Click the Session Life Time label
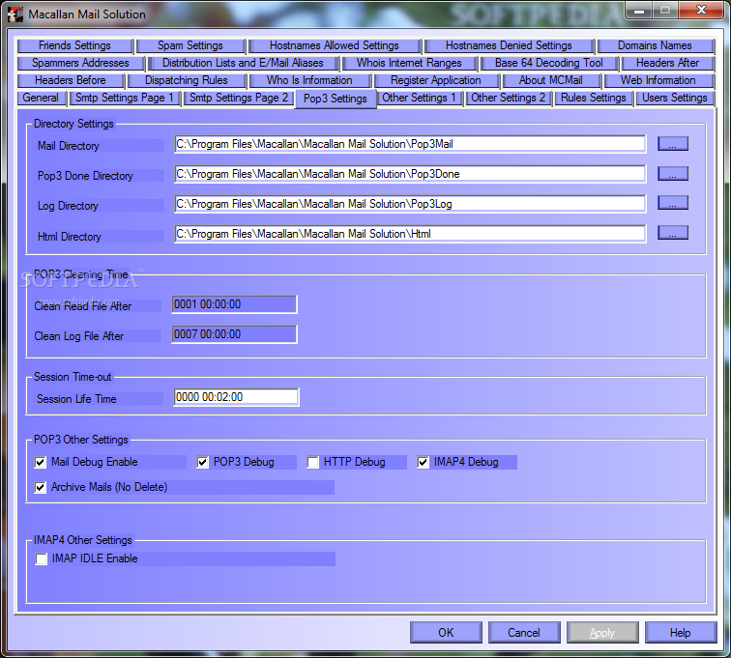Viewport: 731px width, 658px height. (x=77, y=399)
